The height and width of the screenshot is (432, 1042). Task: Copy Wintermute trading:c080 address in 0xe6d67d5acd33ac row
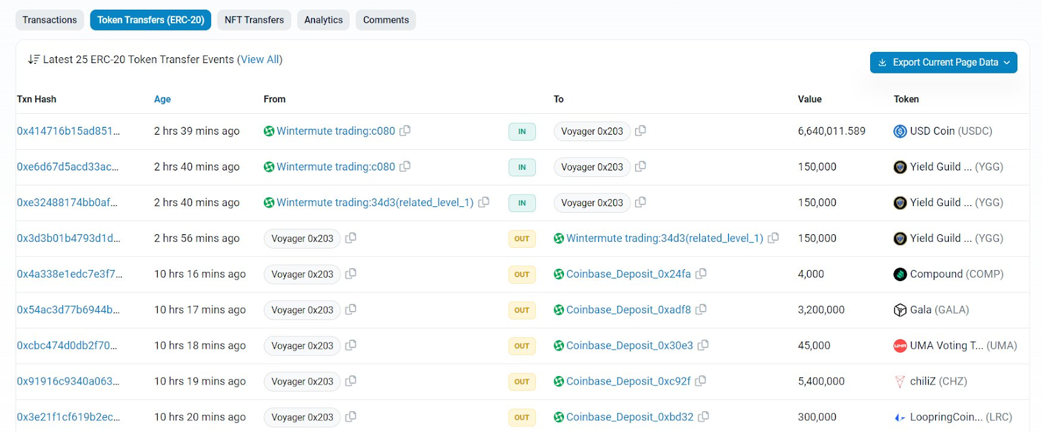[405, 167]
